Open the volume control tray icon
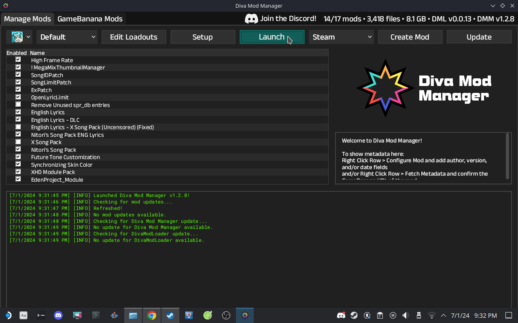The width and height of the screenshot is (518, 323). 406,315
